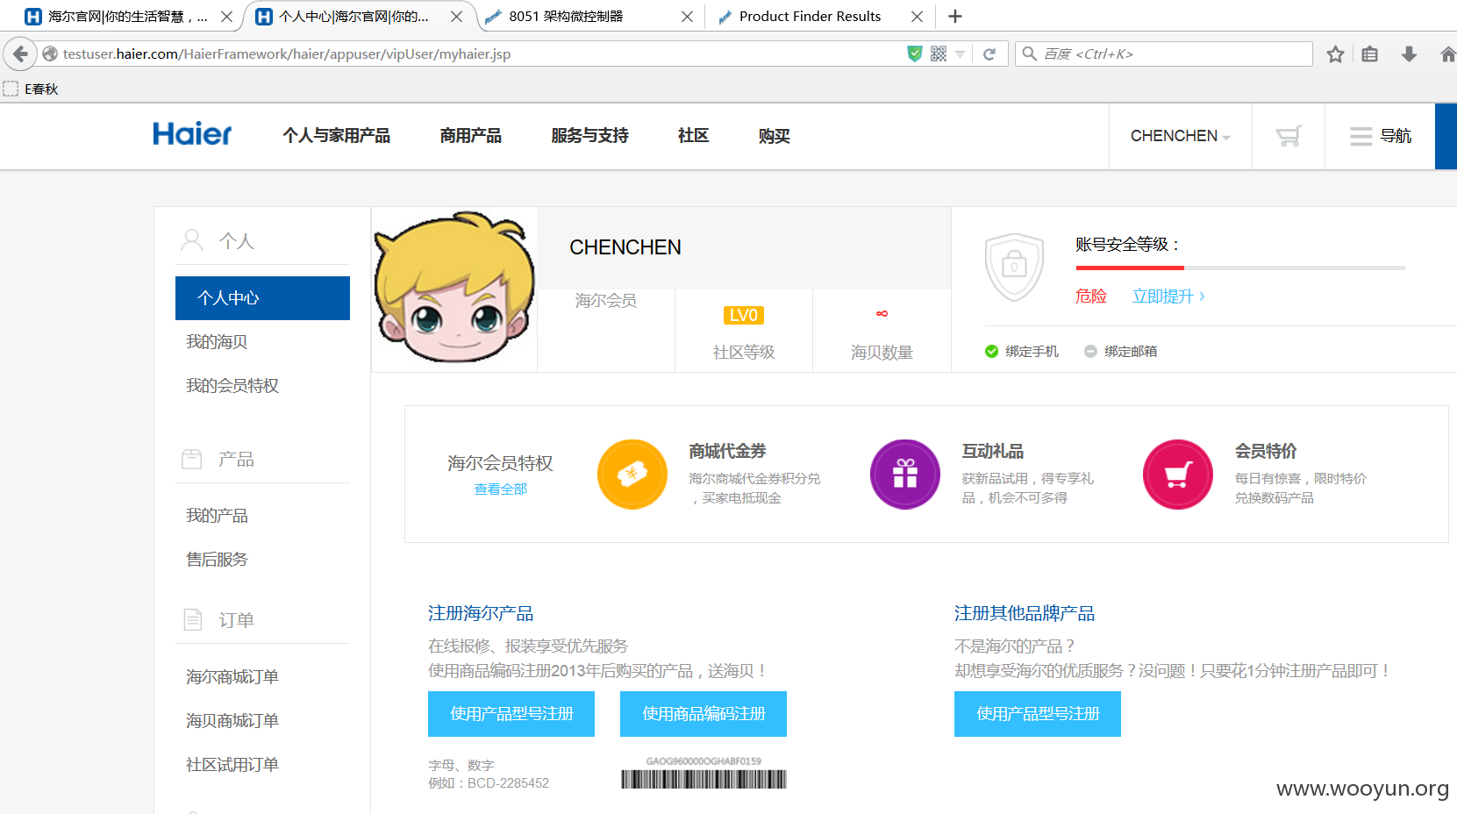The width and height of the screenshot is (1457, 814).
Task: Click 使用产品型号注册 under 注册其他品牌产品
Action: pyautogui.click(x=1038, y=714)
